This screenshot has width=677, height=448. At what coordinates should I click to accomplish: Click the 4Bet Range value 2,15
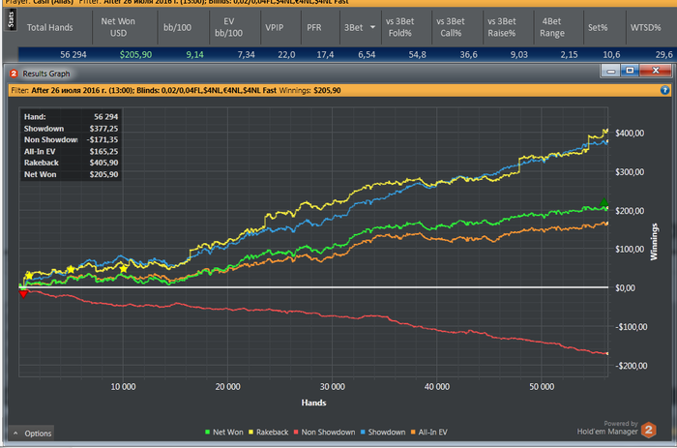tap(569, 55)
